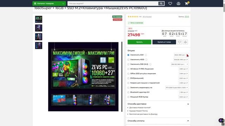Enable the Увеличить SSD (M.2) option
The image size is (225, 126).
pos(128,64)
